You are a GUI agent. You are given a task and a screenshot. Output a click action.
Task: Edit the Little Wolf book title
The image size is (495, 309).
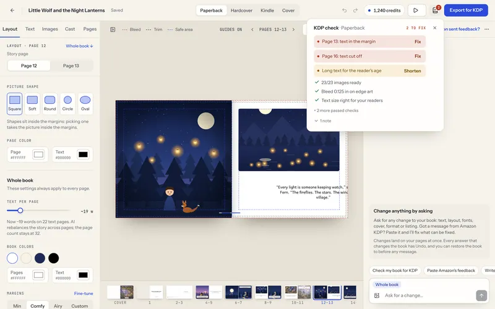pos(66,11)
